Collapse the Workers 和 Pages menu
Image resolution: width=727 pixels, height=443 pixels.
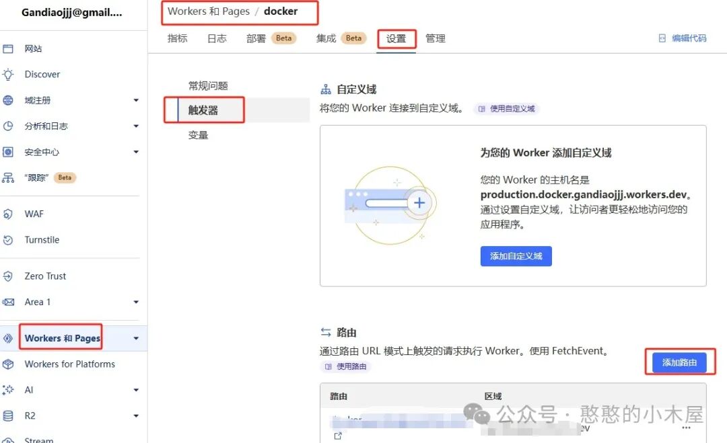(x=135, y=338)
